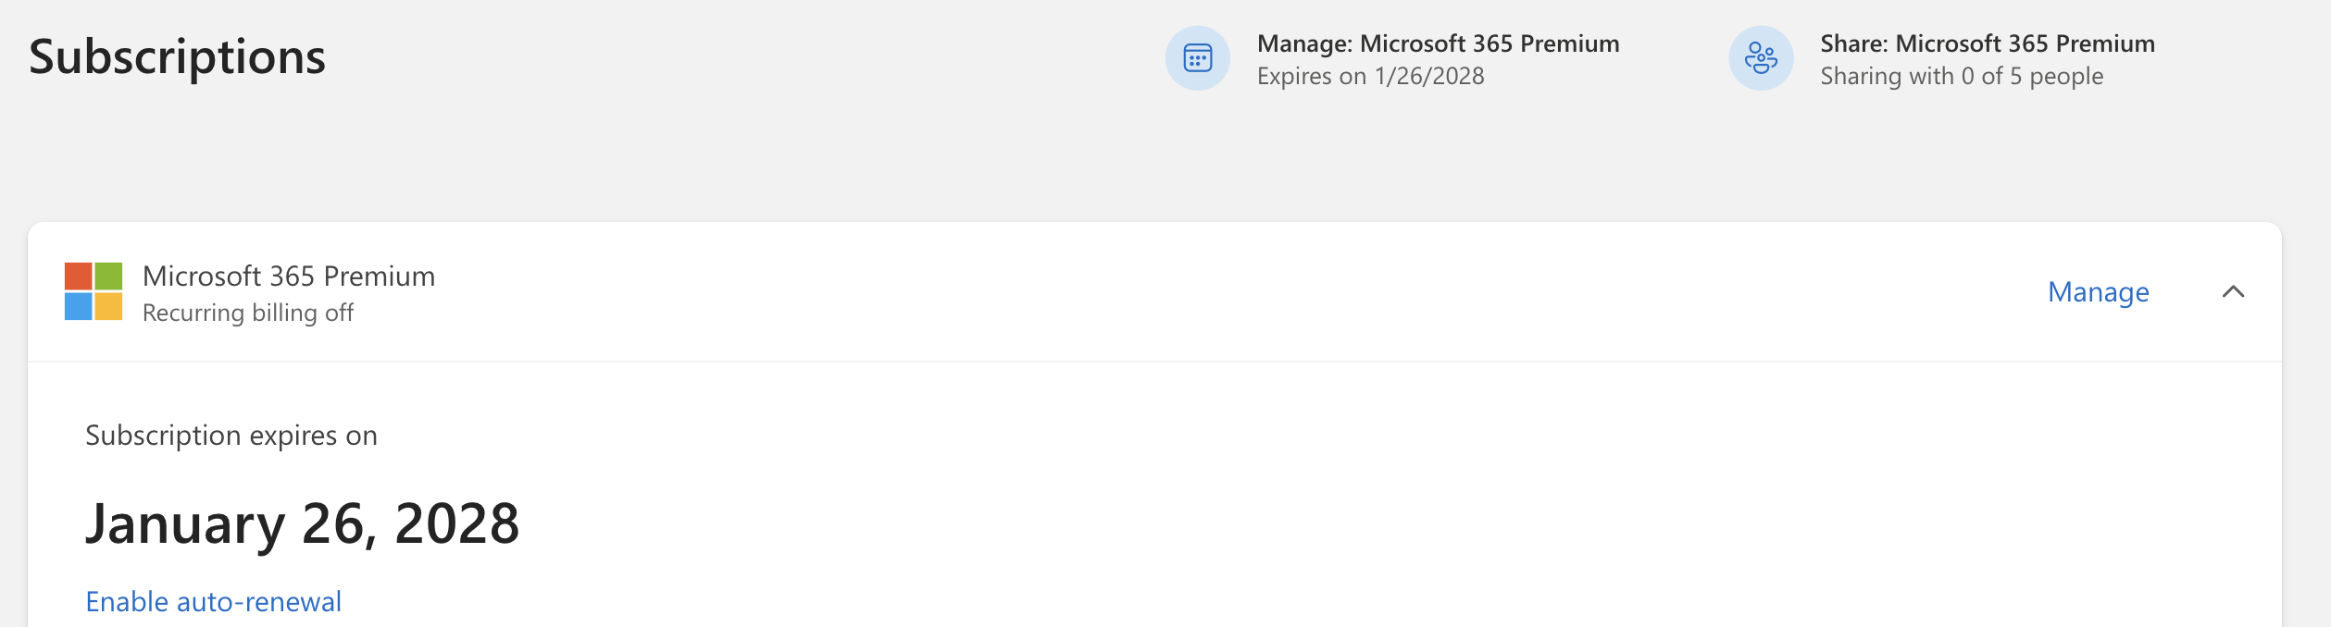Click the blue square of Microsoft logo
This screenshot has width=2331, height=627.
click(x=78, y=306)
